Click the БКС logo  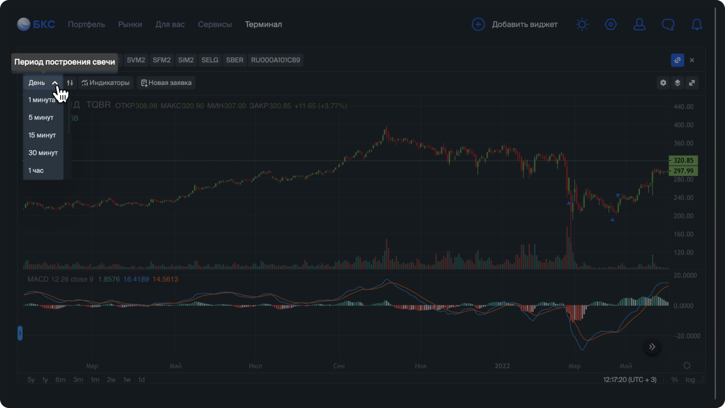(36, 24)
